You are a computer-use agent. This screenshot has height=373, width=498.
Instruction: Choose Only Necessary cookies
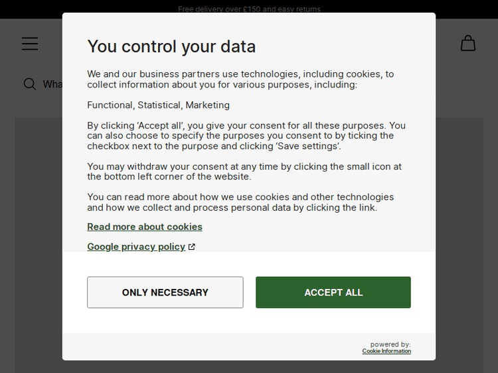point(165,292)
